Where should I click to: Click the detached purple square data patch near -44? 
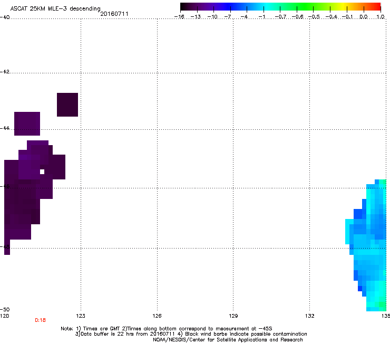(27, 123)
